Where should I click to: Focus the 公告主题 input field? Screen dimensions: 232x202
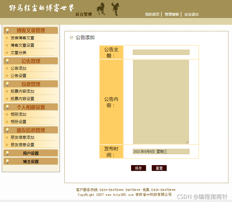point(161,52)
